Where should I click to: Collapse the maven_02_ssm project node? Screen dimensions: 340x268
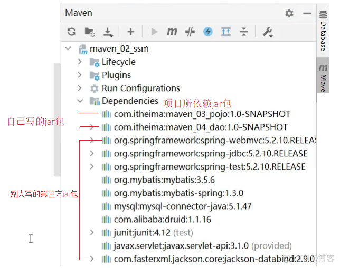pos(68,48)
